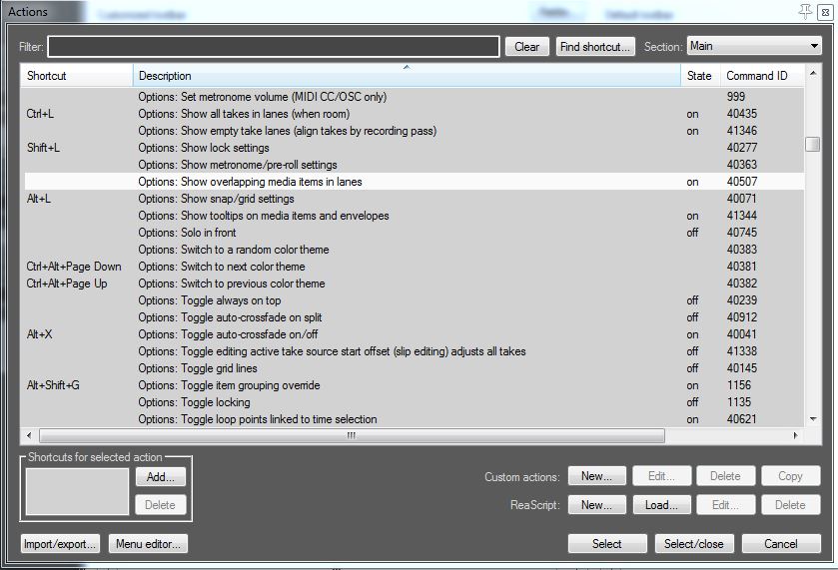Select 'Show overlapping media items in lanes'
838x570 pixels.
[415, 182]
